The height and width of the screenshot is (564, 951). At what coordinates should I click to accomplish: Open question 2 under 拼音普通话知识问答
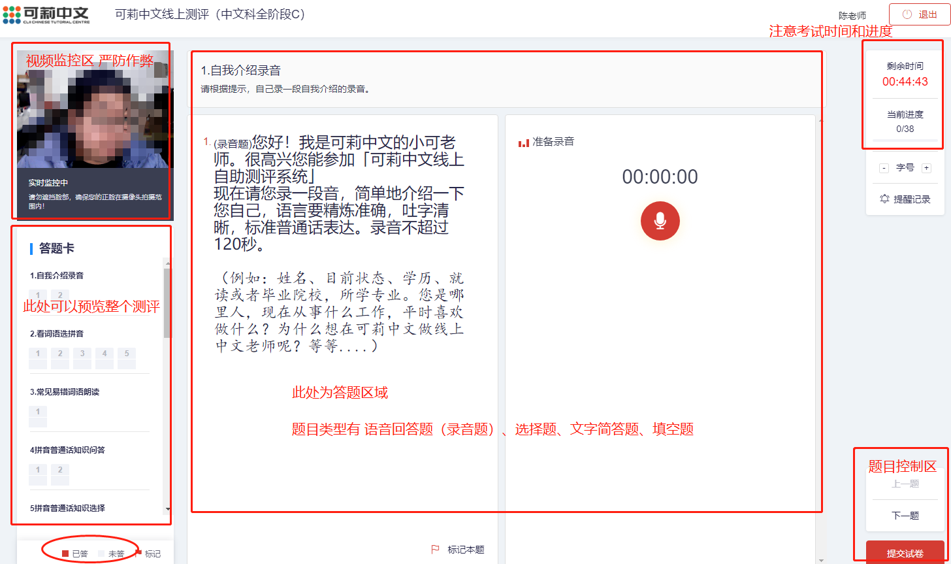tap(60, 470)
